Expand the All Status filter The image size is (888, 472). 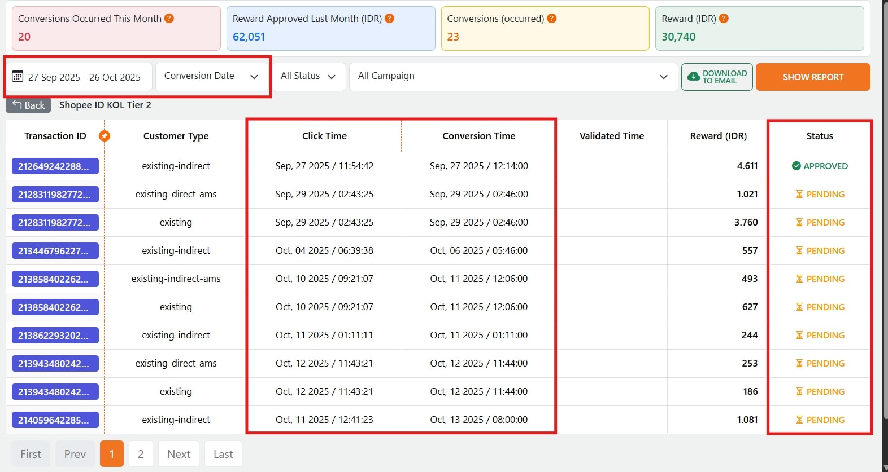308,76
